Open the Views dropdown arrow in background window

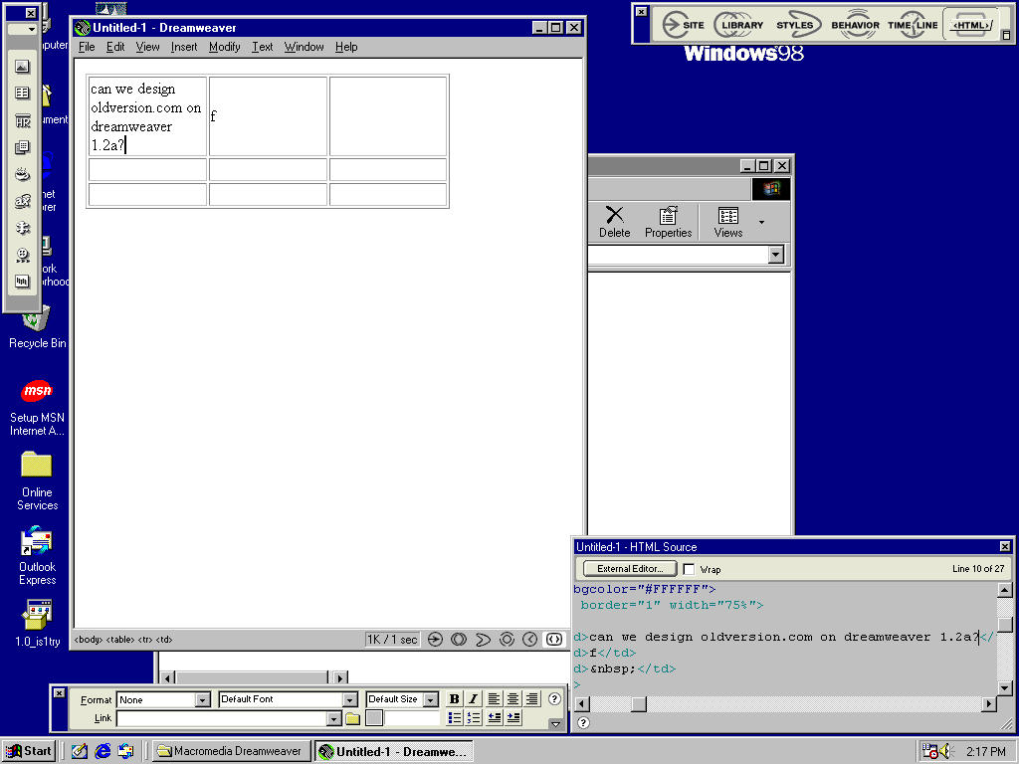pyautogui.click(x=761, y=222)
